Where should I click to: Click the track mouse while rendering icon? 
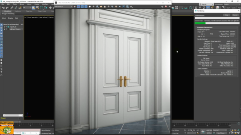tap(116, 7)
